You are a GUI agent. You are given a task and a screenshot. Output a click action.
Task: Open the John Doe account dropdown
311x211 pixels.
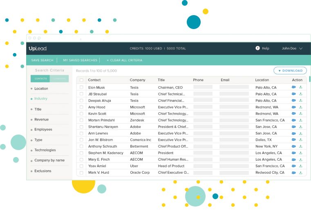click(292, 48)
